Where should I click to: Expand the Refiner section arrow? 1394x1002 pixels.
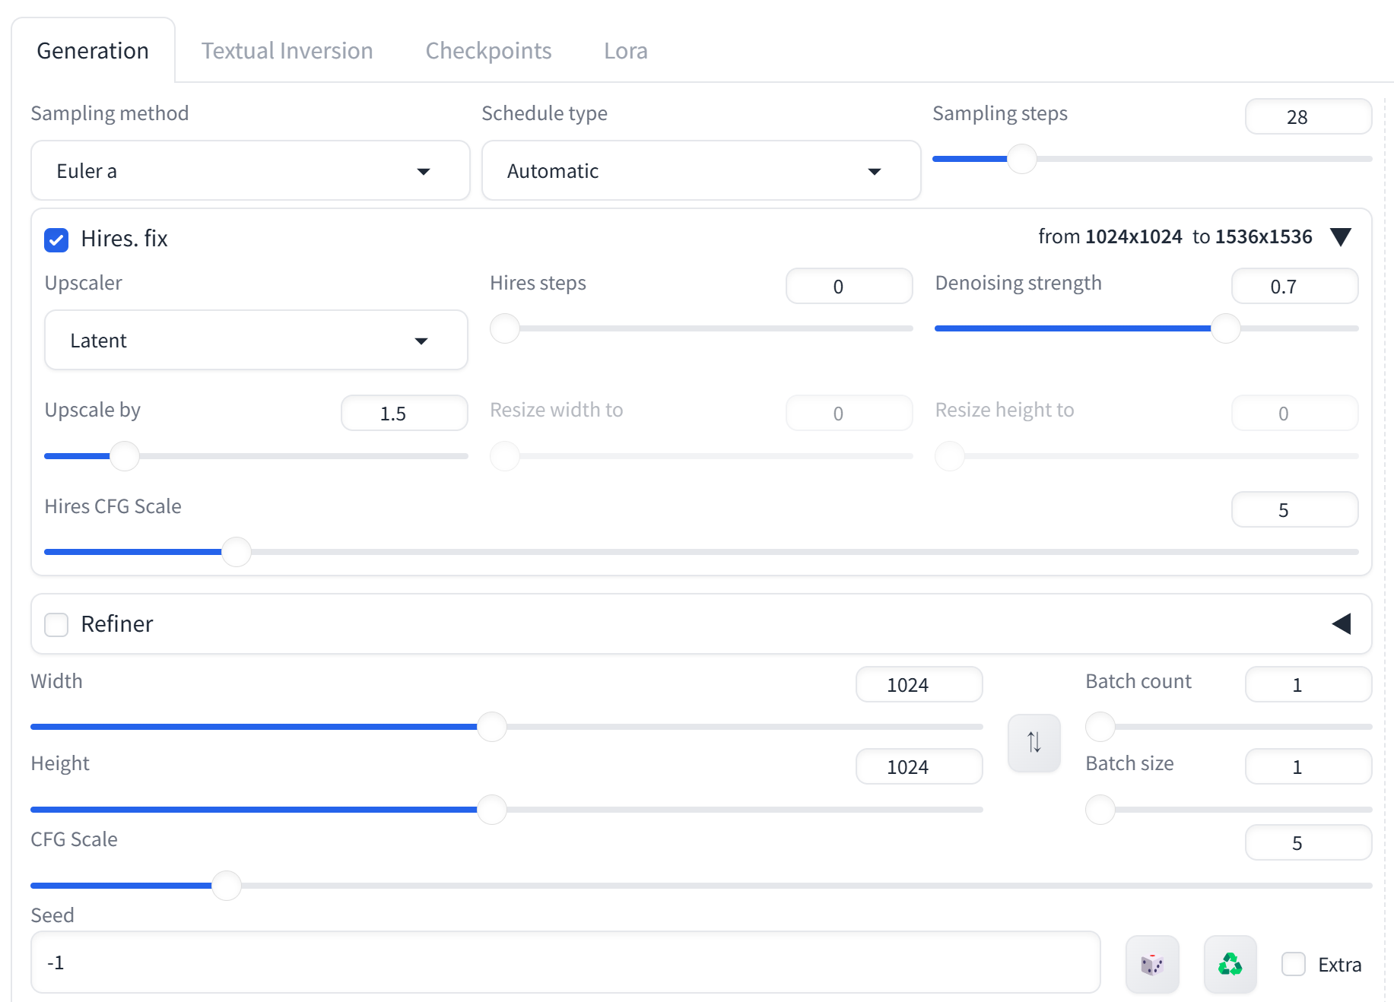click(x=1342, y=624)
